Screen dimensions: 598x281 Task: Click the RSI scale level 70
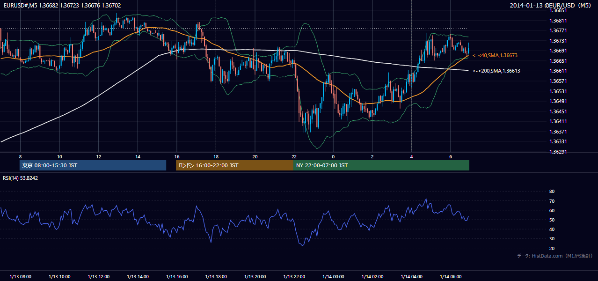[552, 201]
